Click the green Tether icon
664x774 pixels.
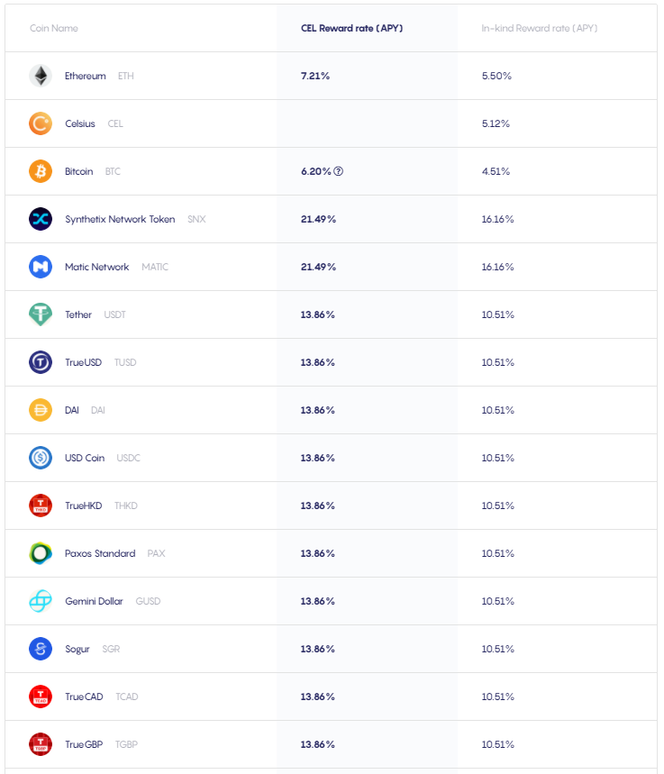(41, 314)
